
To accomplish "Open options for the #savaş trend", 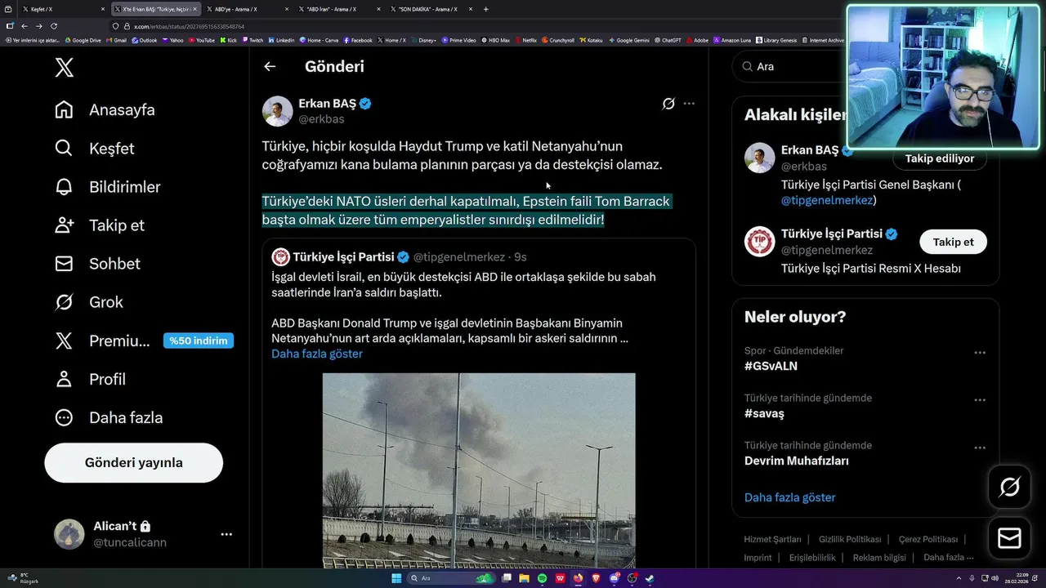I will (x=980, y=400).
